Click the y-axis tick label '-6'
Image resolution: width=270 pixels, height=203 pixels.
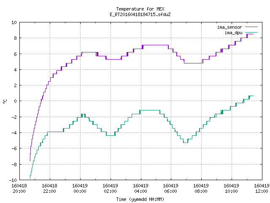pyautogui.click(x=14, y=148)
